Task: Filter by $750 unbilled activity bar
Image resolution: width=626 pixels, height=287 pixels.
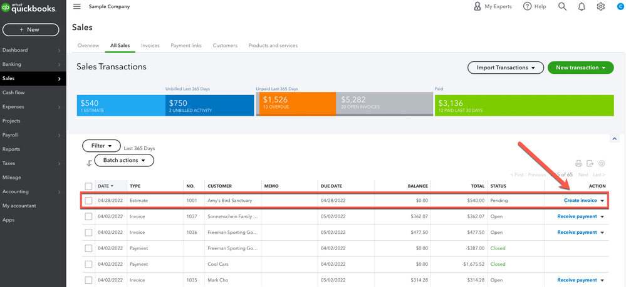Action: coord(209,106)
